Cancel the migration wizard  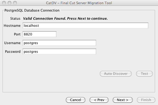76,100
